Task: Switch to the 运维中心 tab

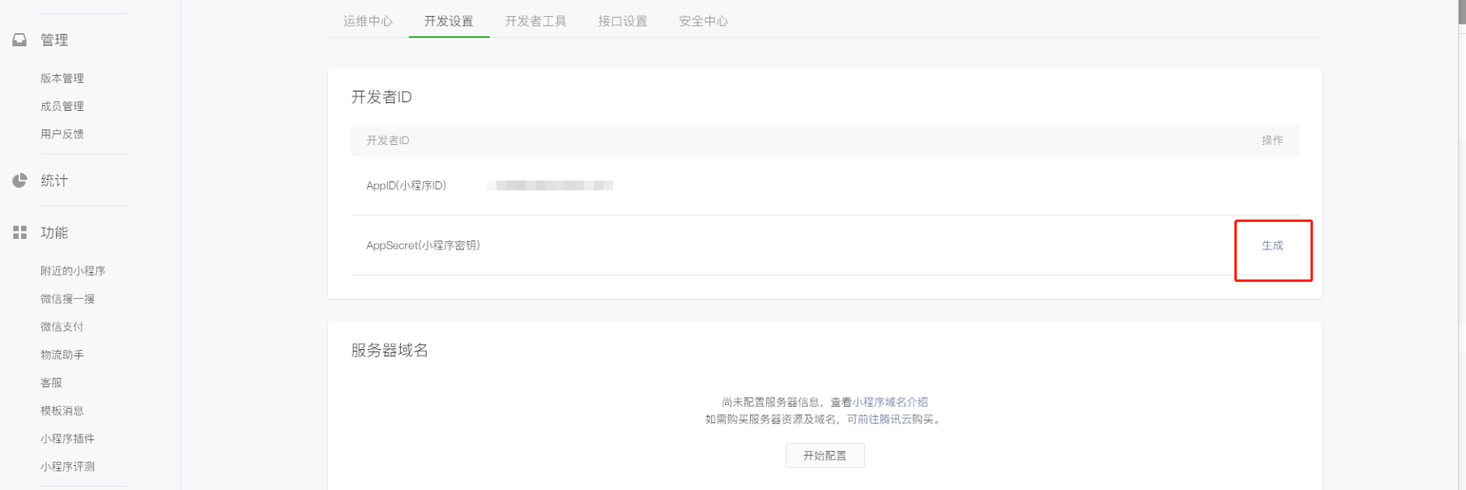Action: tap(368, 21)
